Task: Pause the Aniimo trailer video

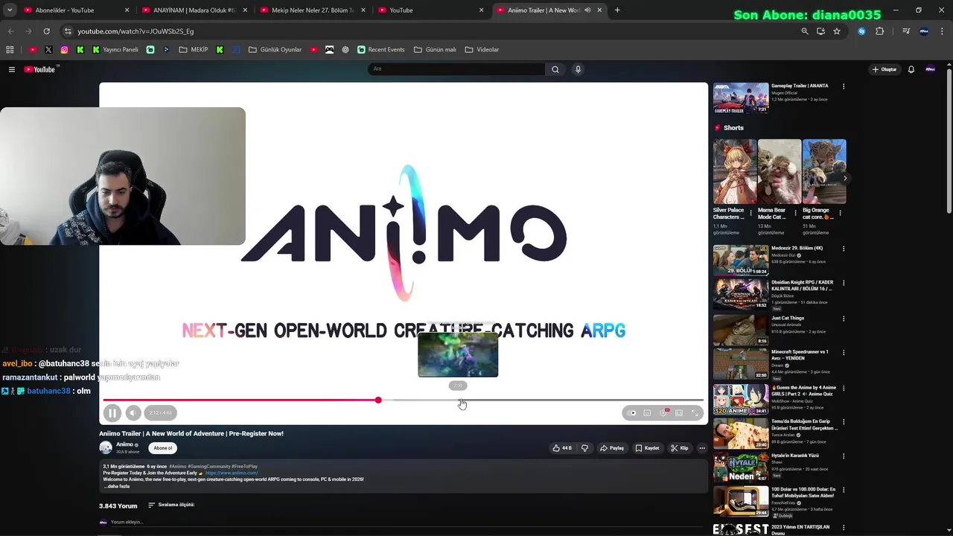Action: [x=112, y=412]
